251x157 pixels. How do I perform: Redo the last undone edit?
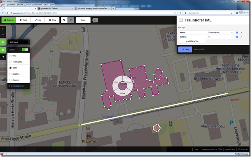pyautogui.click(x=71, y=20)
